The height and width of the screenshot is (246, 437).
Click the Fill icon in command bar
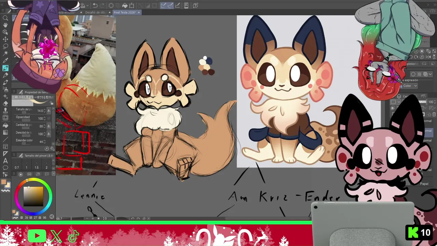125,5
